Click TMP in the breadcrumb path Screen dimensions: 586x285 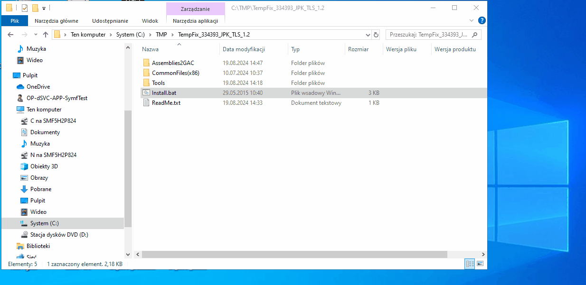click(161, 35)
